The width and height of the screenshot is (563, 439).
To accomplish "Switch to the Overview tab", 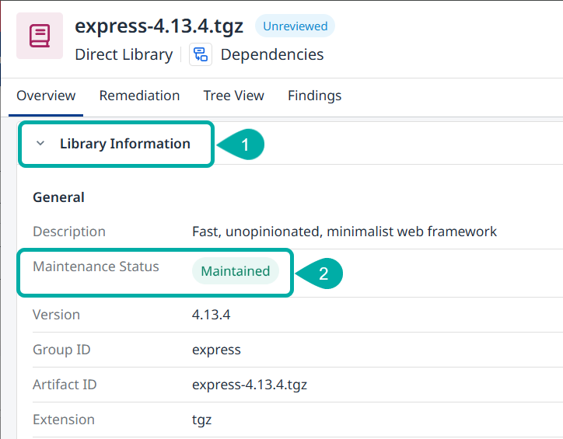I will [46, 96].
